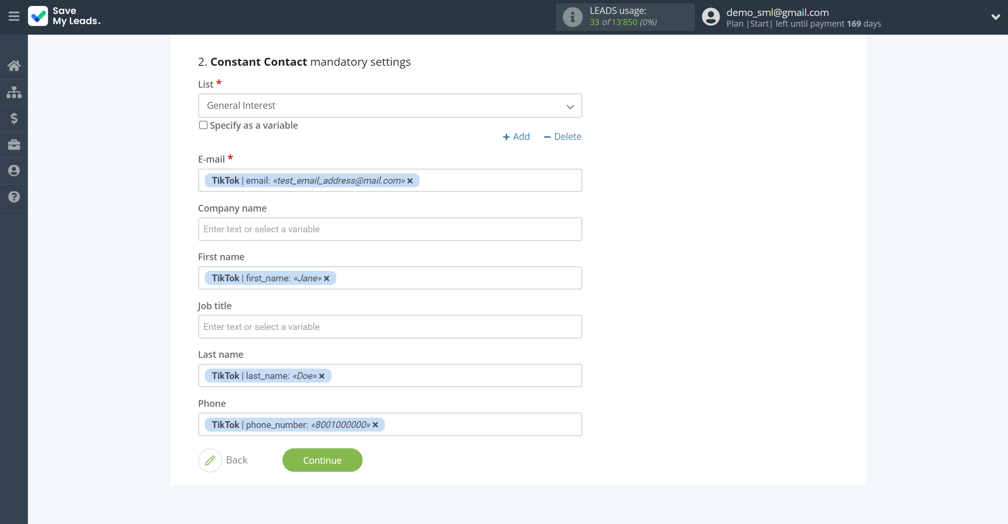Click the user avatar icon
1008x524 pixels.
point(711,17)
